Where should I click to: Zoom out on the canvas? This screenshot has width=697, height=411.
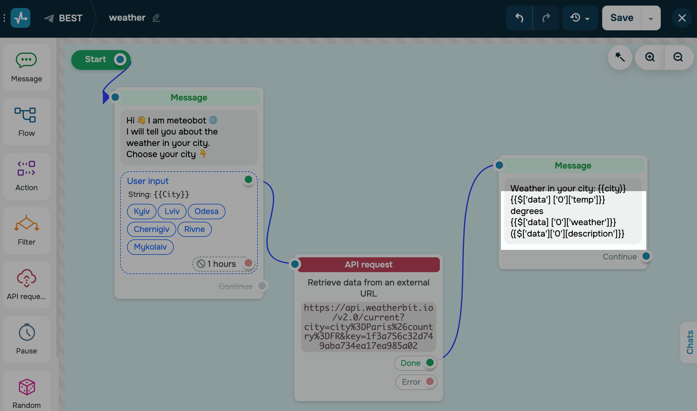tap(678, 57)
